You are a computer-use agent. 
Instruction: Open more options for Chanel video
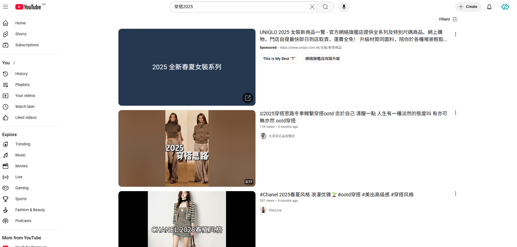click(x=456, y=194)
